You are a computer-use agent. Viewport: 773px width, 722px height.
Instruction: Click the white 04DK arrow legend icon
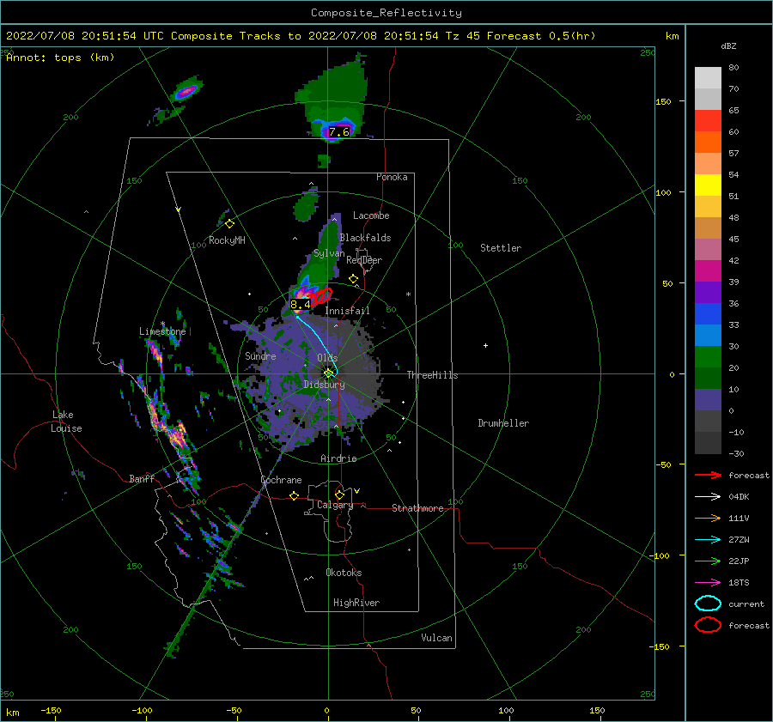coord(708,497)
